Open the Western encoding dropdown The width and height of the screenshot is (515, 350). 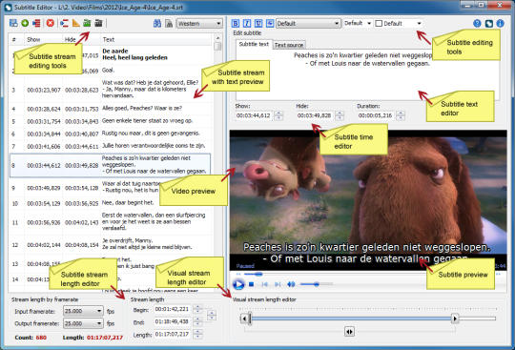point(199,24)
